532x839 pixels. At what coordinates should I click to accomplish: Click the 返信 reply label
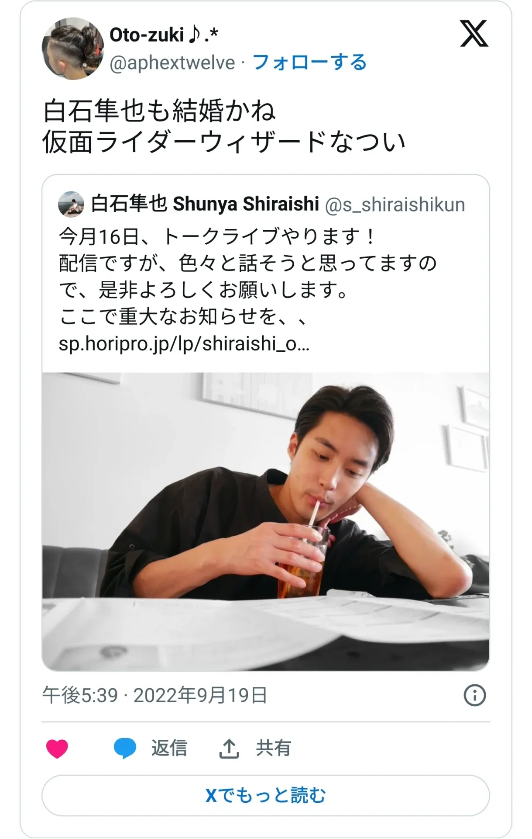click(169, 748)
